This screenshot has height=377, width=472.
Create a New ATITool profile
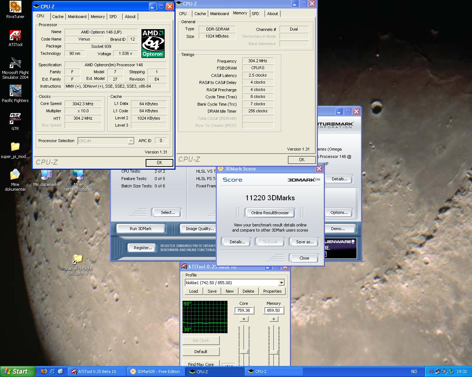pyautogui.click(x=230, y=291)
